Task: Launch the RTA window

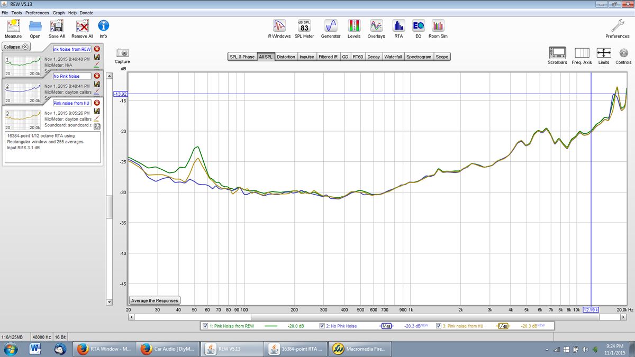Action: (398, 26)
